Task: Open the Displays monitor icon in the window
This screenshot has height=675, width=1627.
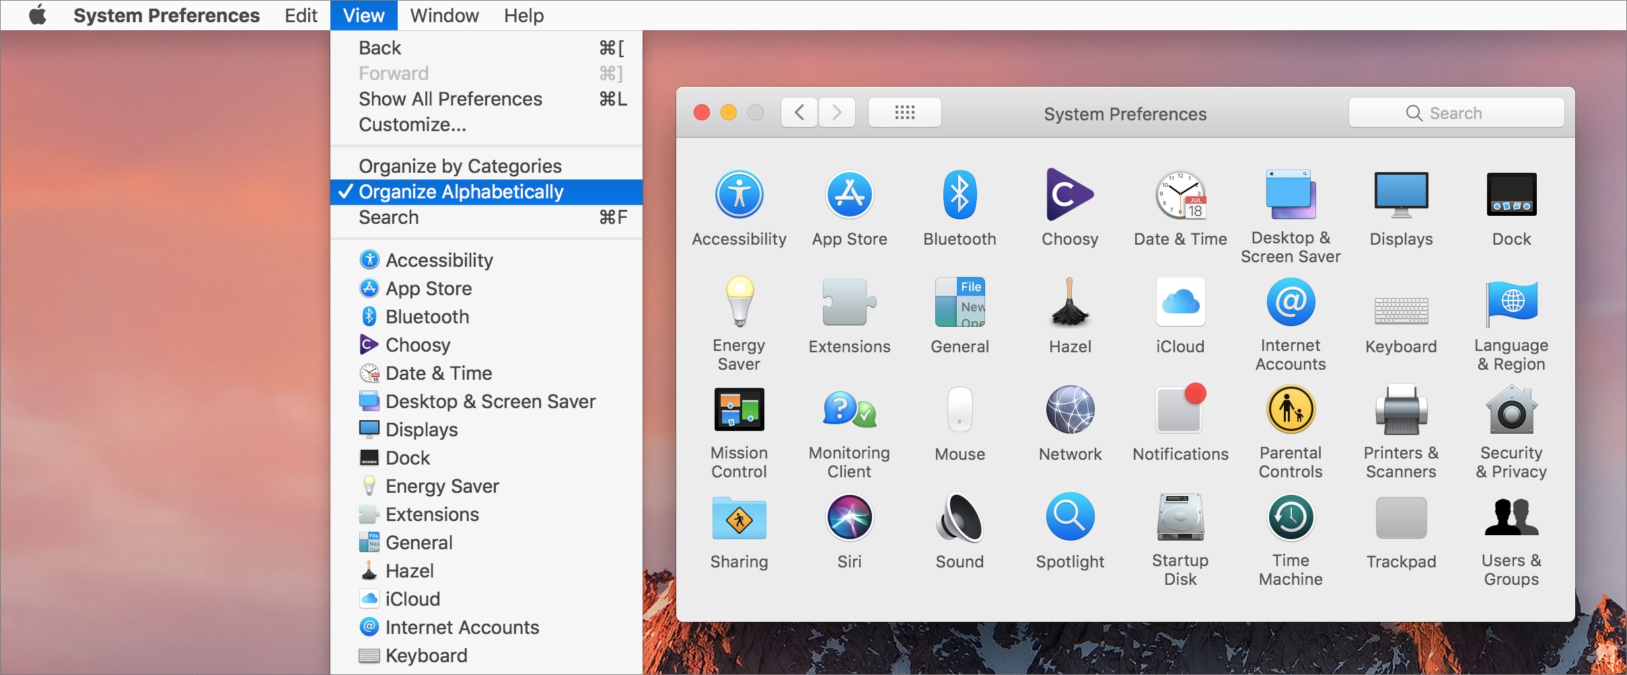Action: coord(1401,195)
